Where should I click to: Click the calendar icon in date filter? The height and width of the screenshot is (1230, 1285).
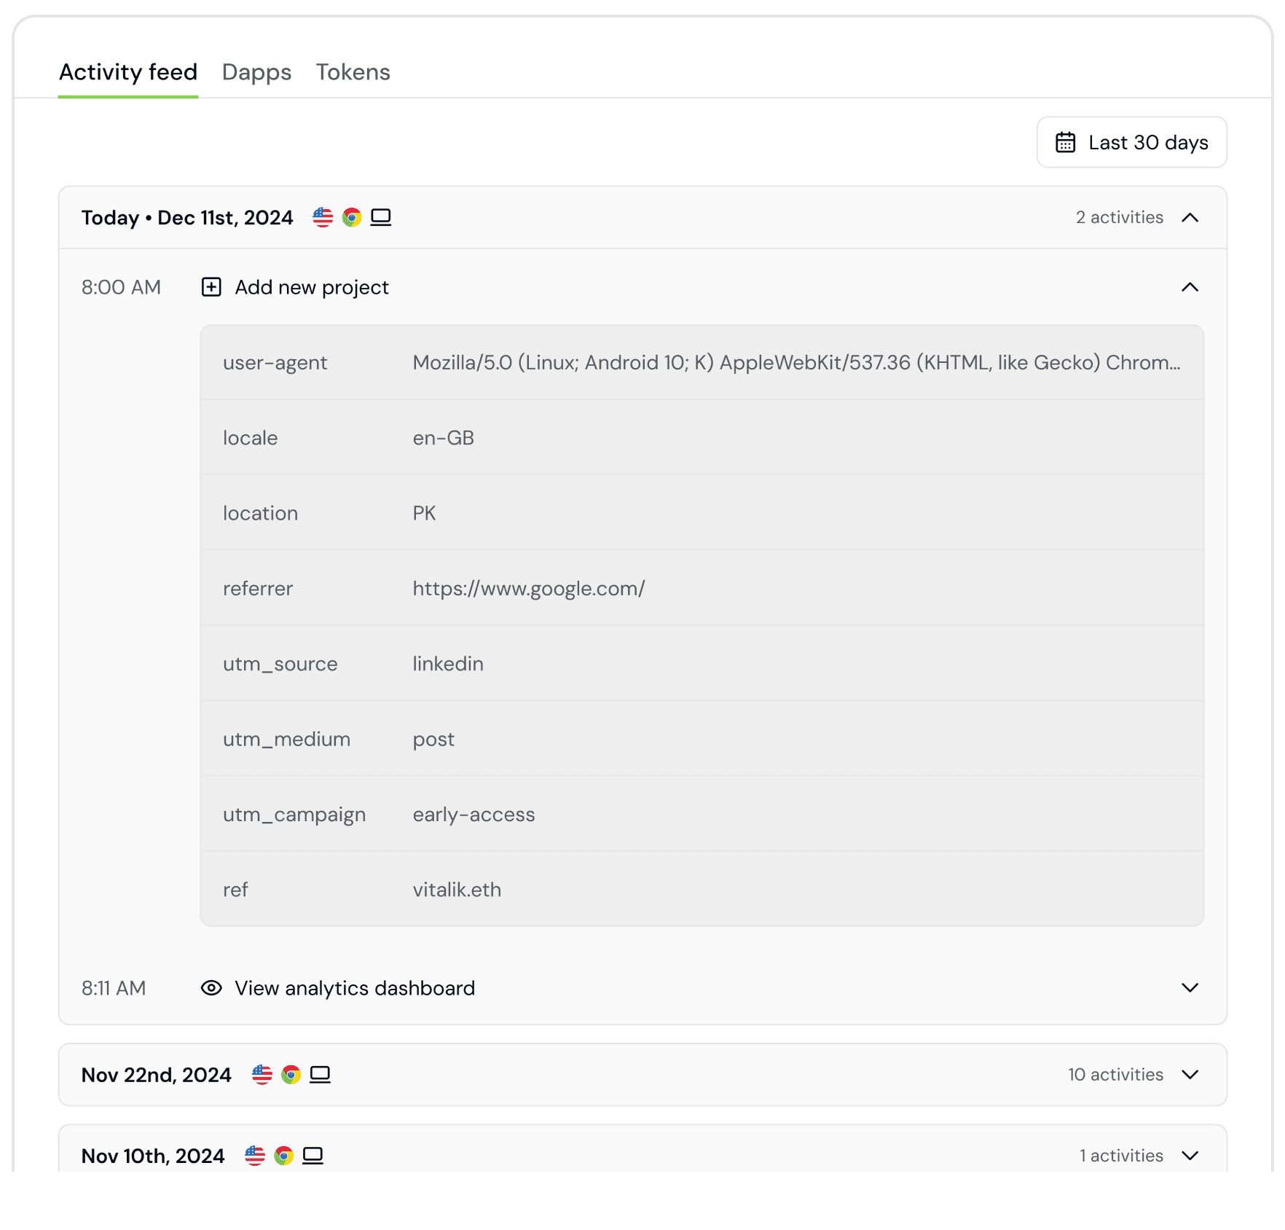(x=1065, y=142)
